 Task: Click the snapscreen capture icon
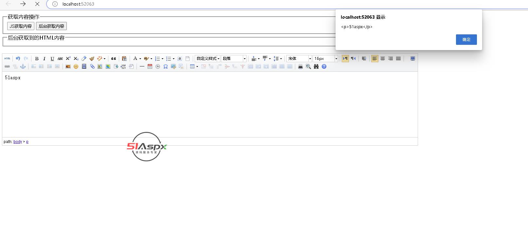pos(173,66)
